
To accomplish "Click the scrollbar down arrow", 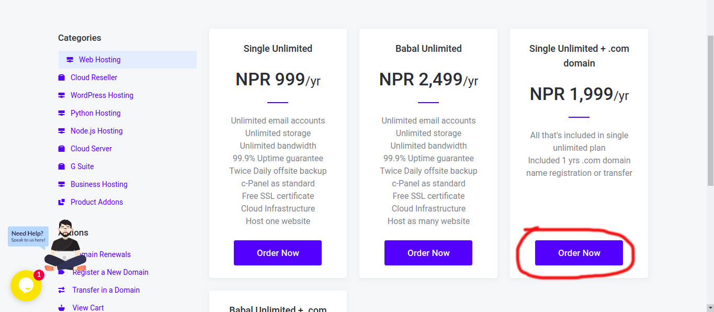I will (709, 307).
